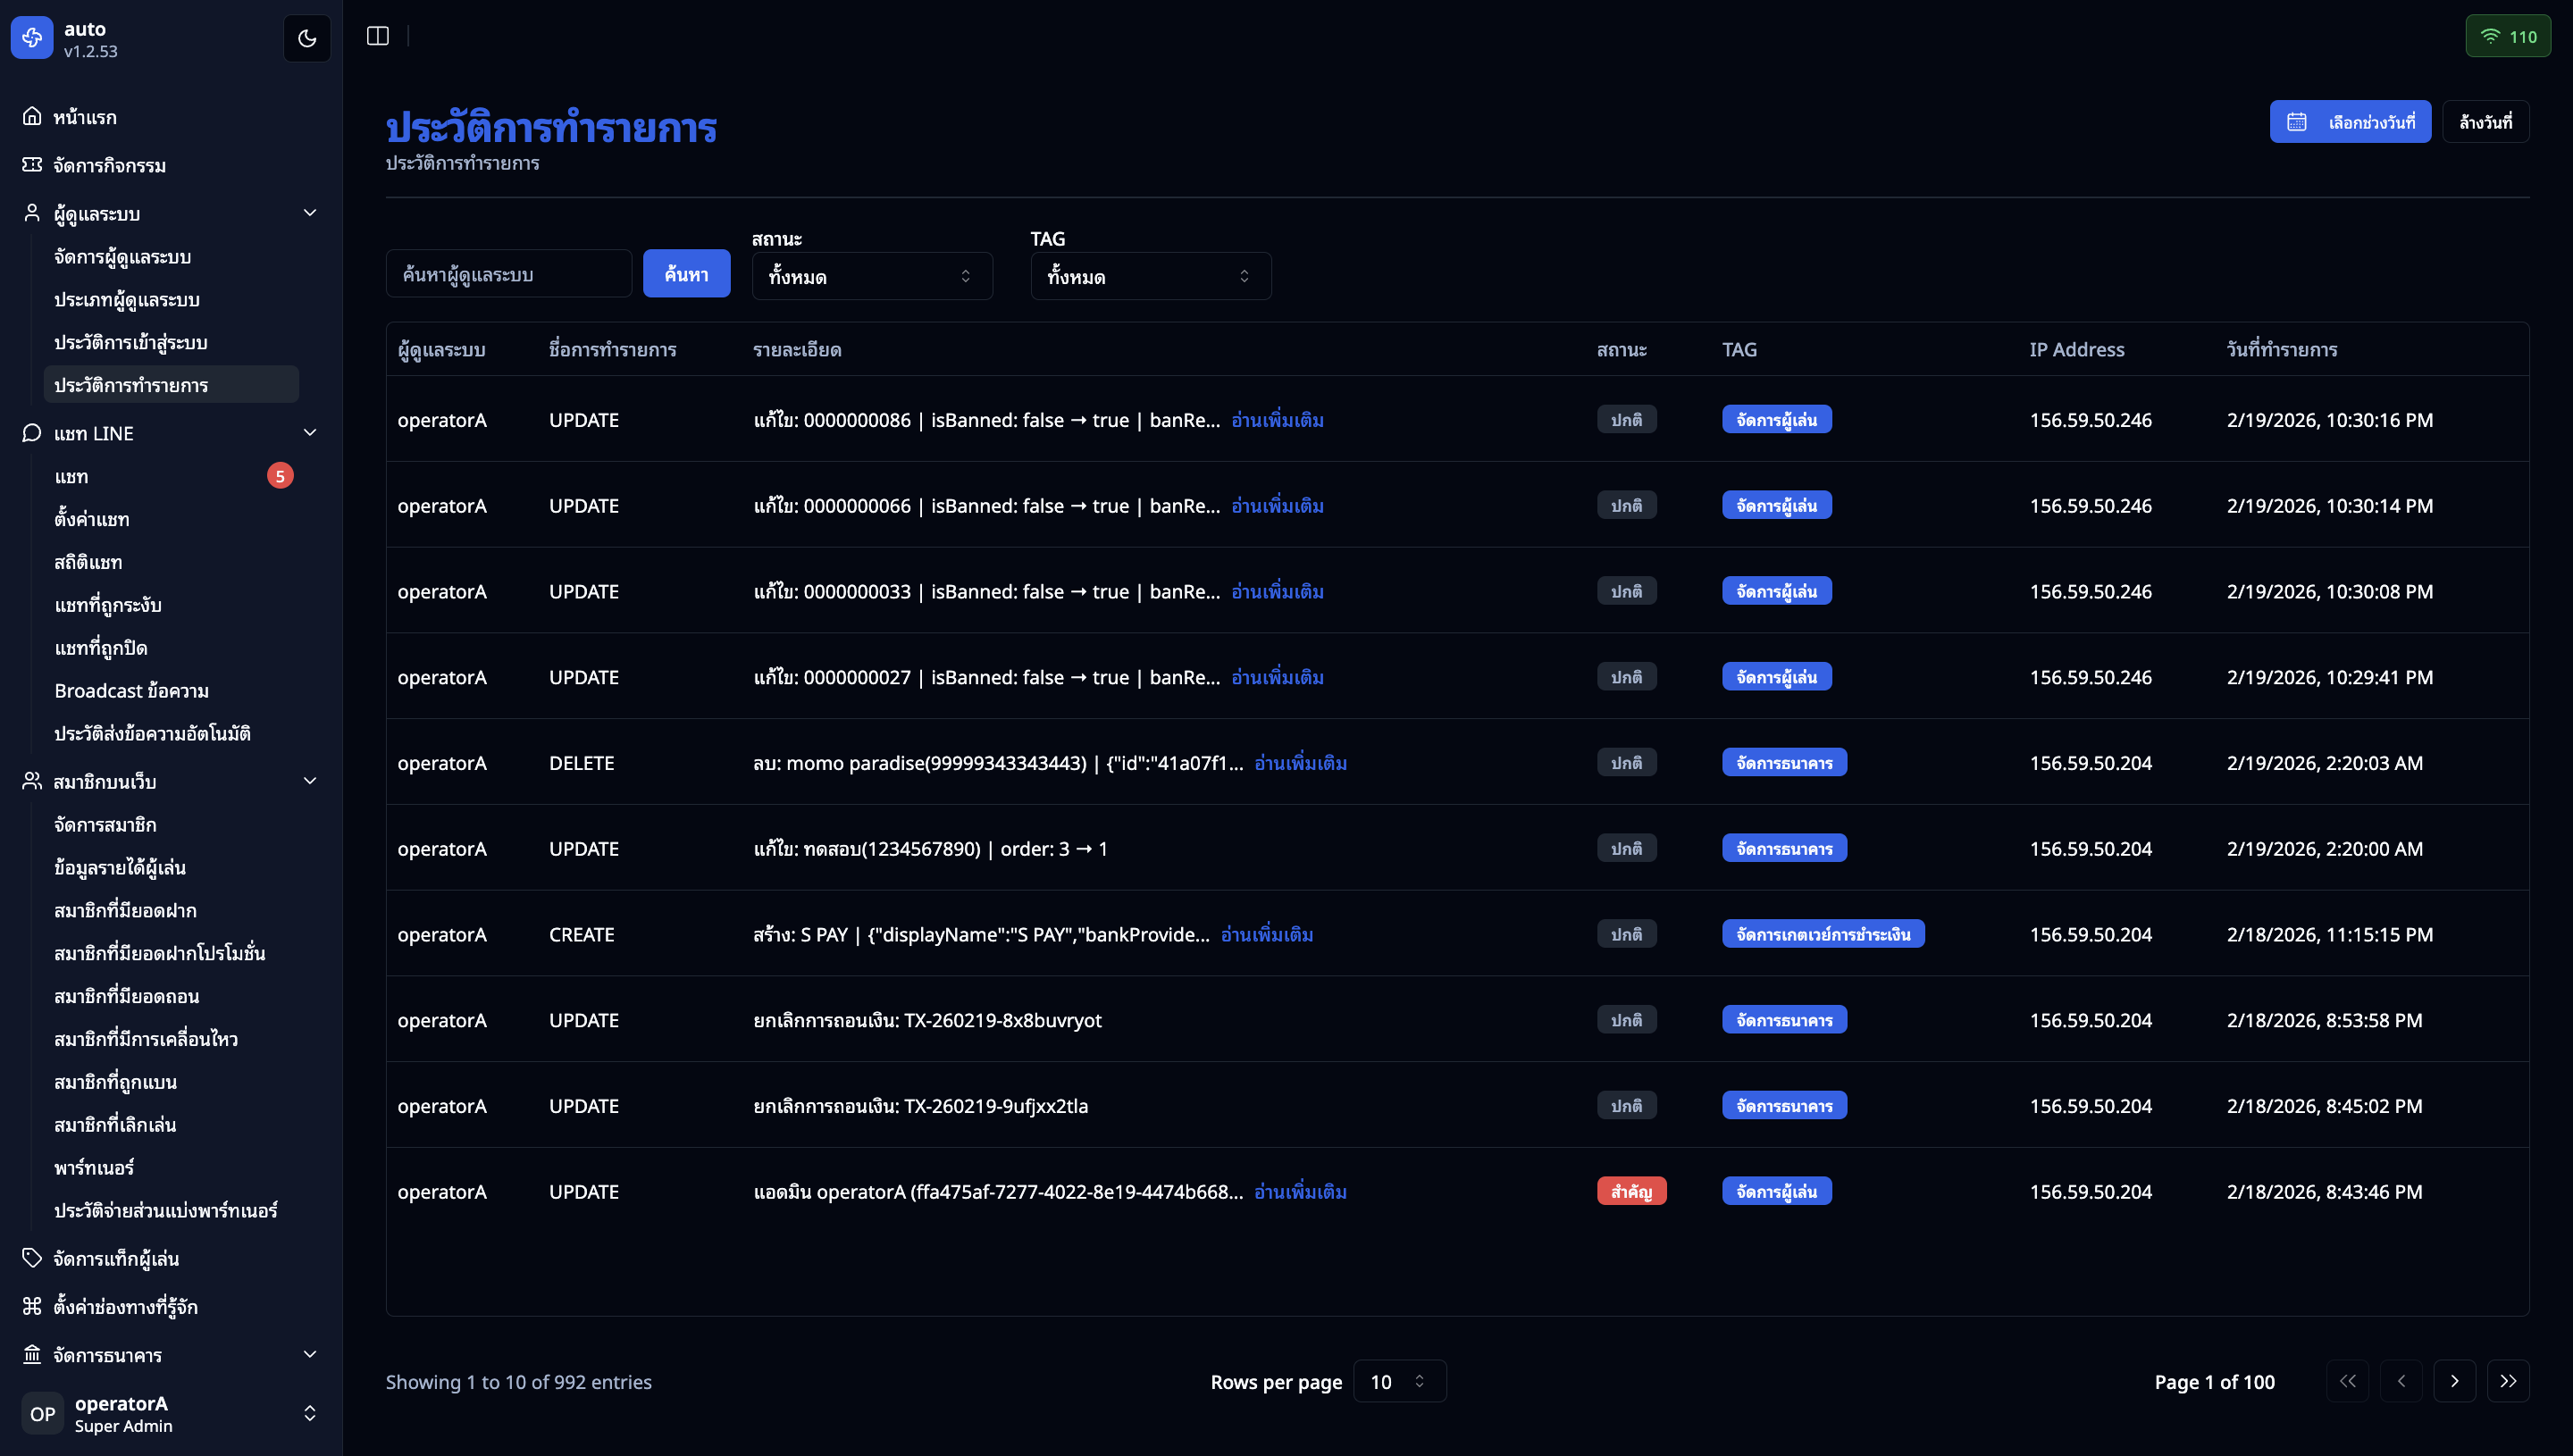
Task: Click the ค้นหา search button
Action: 686,273
